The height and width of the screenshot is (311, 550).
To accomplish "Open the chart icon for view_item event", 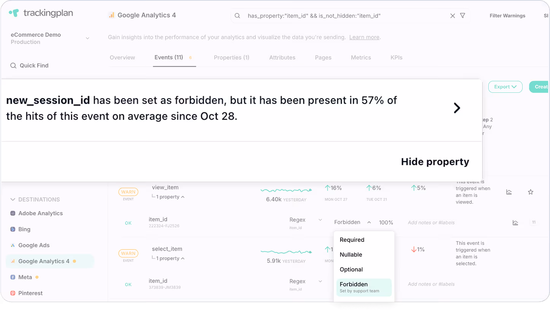I will click(509, 192).
